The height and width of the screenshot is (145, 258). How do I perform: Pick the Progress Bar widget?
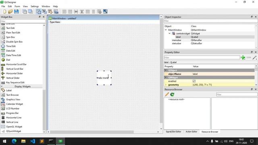pyautogui.click(x=12, y=113)
